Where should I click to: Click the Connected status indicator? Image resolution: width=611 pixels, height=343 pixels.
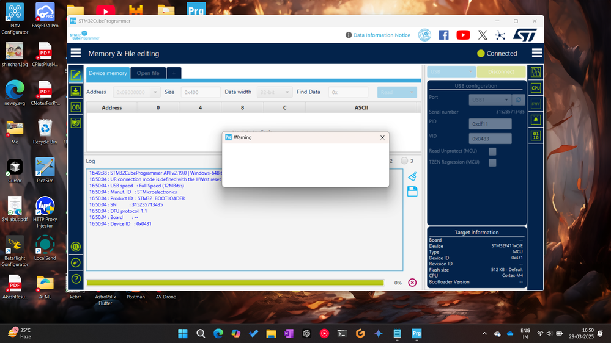pyautogui.click(x=497, y=54)
